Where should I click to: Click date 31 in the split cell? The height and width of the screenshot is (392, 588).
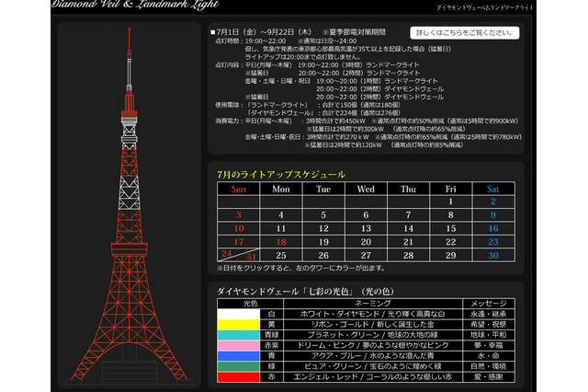pos(251,257)
